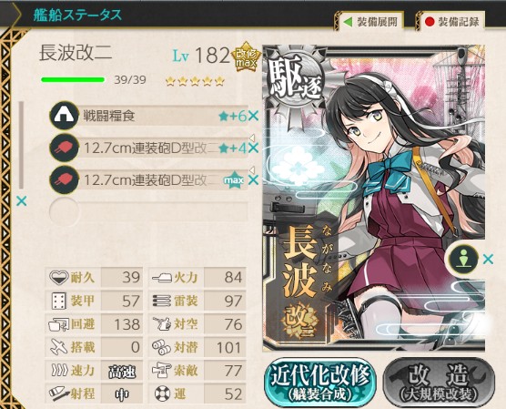Click the second 12.7cm twin gun icon

pyautogui.click(x=65, y=180)
